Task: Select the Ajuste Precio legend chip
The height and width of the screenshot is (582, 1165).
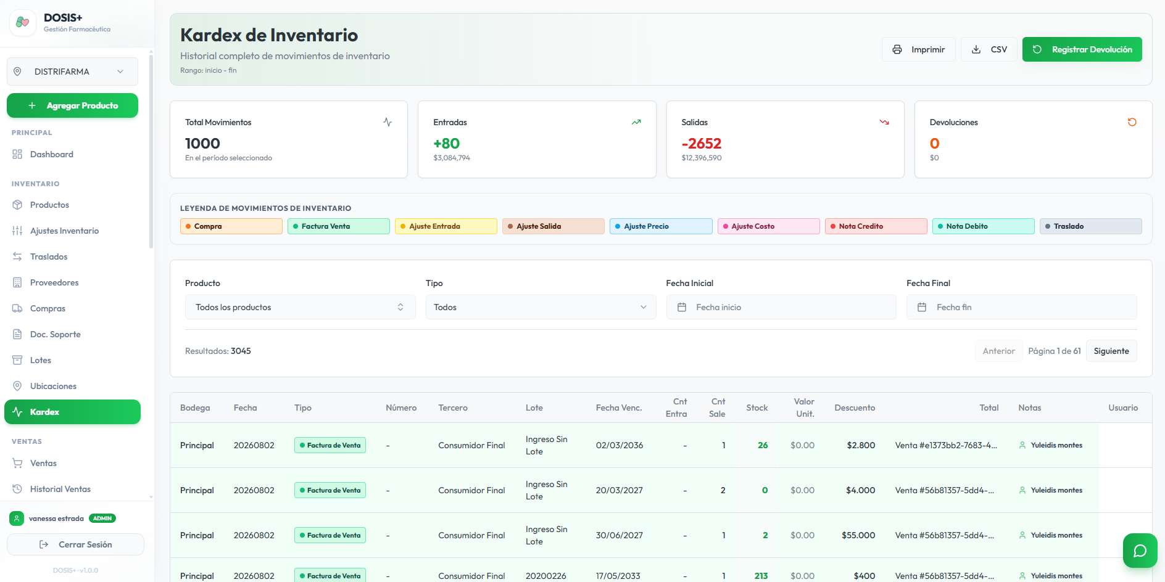Action: [661, 226]
